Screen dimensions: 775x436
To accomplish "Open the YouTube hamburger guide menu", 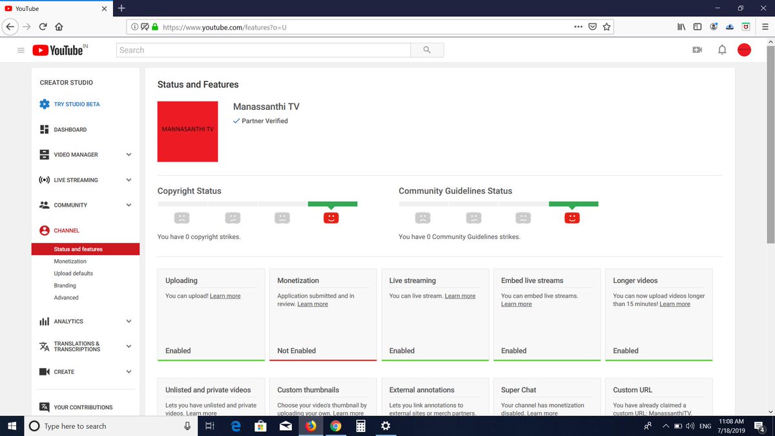I will point(21,50).
